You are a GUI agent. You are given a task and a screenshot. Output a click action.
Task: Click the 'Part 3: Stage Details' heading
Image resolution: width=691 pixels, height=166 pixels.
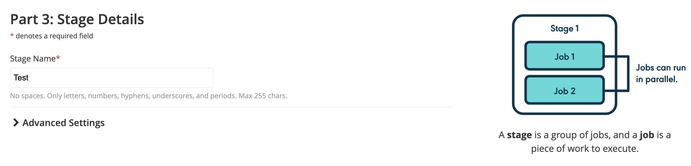tap(77, 19)
